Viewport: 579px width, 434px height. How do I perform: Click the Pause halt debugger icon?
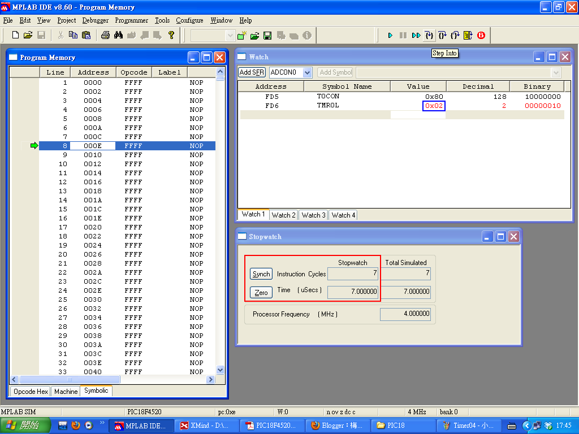[403, 36]
